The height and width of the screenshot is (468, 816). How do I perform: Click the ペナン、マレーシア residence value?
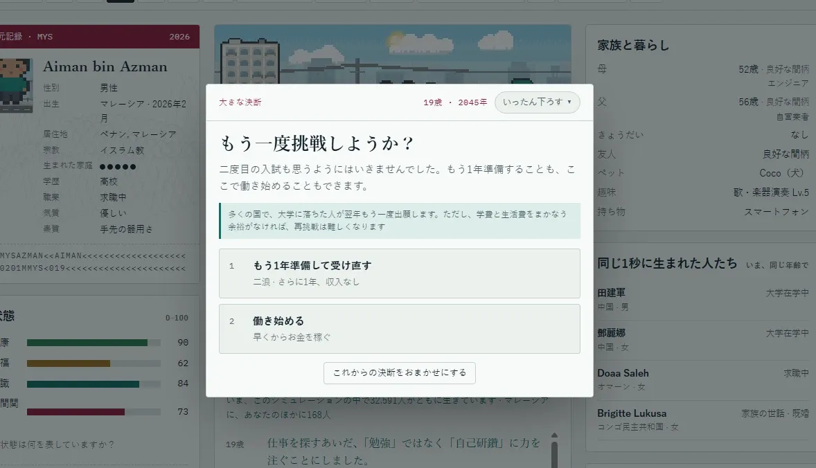tap(138, 134)
